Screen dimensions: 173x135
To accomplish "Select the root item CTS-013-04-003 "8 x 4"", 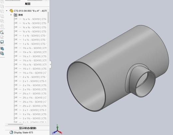I will coord(30,11).
